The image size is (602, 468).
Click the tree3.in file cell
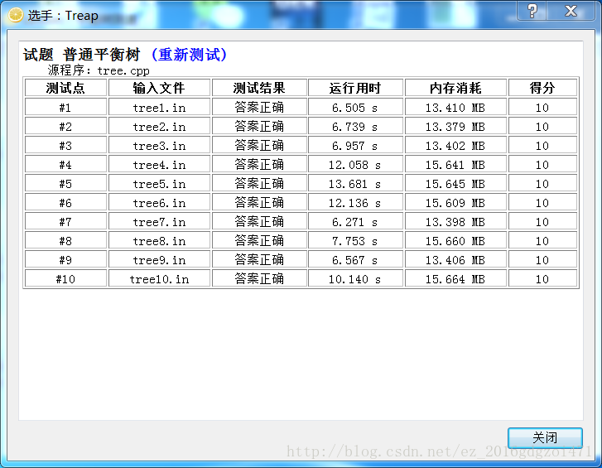tap(159, 146)
